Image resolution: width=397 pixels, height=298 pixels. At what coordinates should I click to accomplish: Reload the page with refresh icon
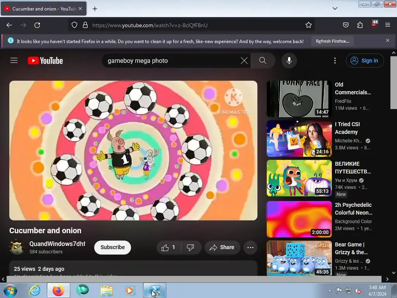tap(37, 25)
